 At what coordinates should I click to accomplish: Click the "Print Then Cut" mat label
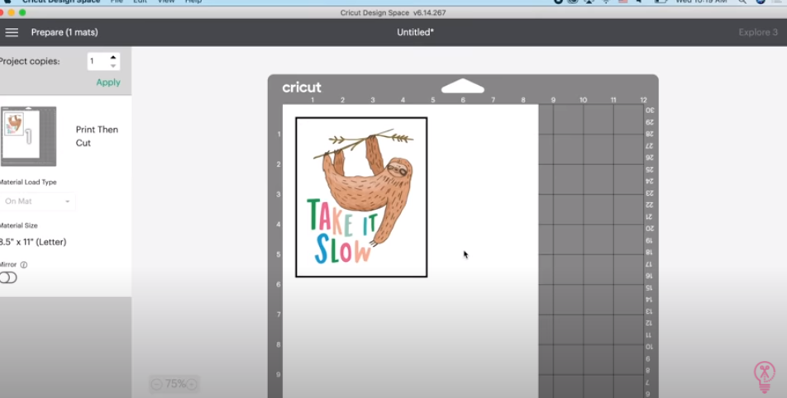click(97, 136)
